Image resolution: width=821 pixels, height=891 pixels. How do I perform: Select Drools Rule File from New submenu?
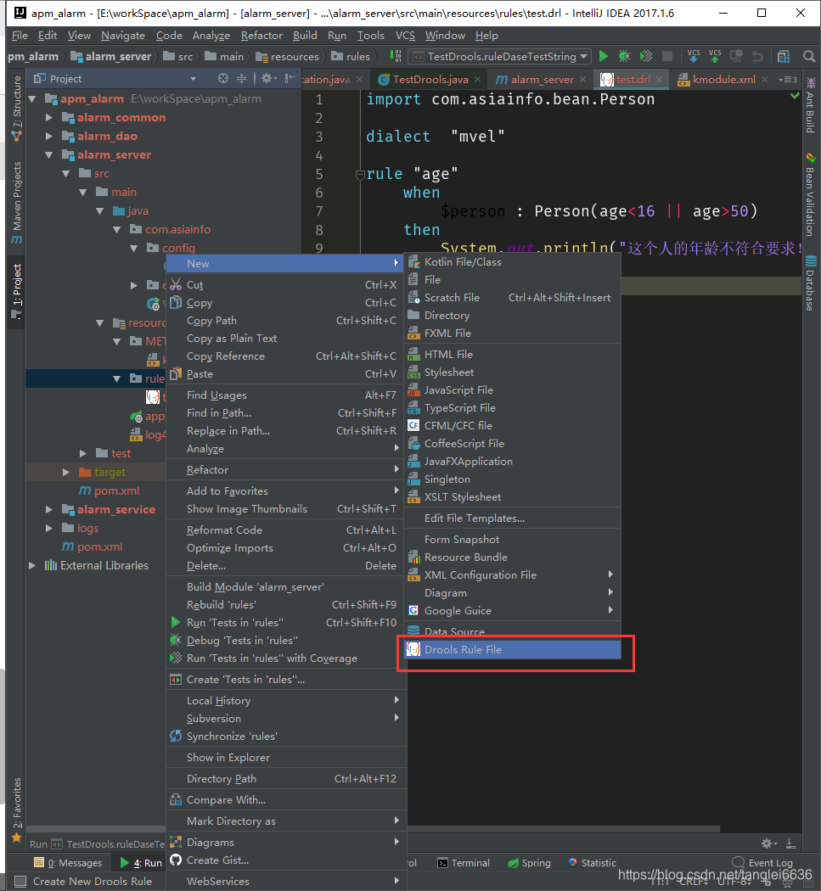pyautogui.click(x=512, y=649)
